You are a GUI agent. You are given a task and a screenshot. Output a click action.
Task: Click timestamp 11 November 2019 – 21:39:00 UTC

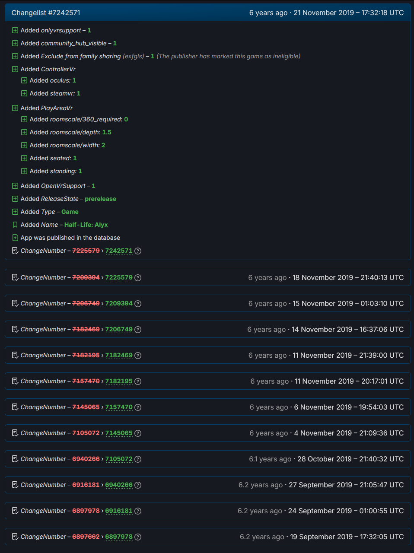pos(348,355)
